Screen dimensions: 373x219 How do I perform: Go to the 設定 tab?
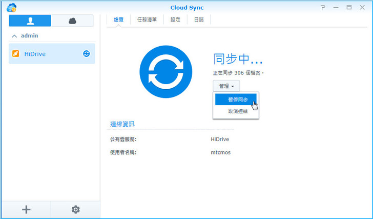coord(175,19)
